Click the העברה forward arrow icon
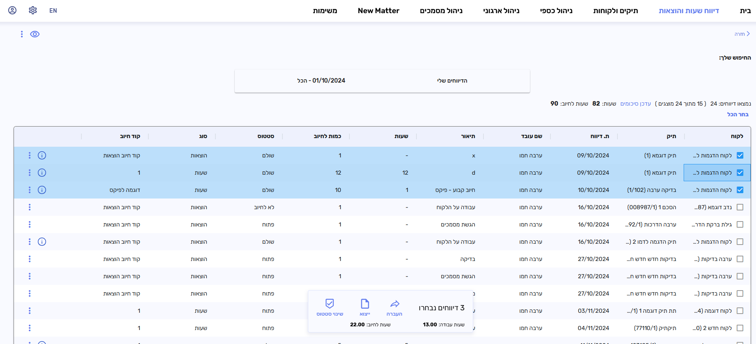This screenshot has width=756, height=344. [395, 304]
